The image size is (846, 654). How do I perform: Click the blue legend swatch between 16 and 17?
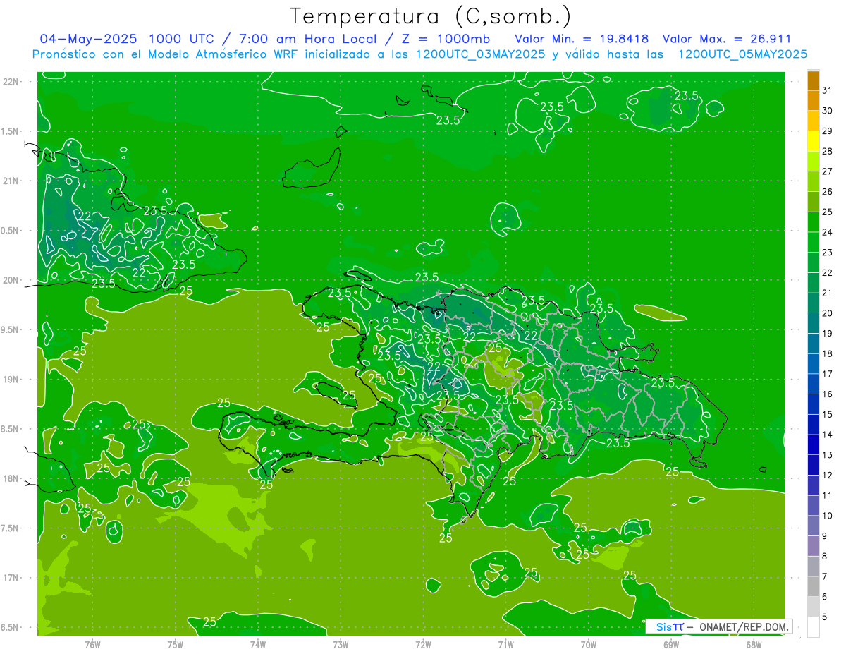coord(813,384)
